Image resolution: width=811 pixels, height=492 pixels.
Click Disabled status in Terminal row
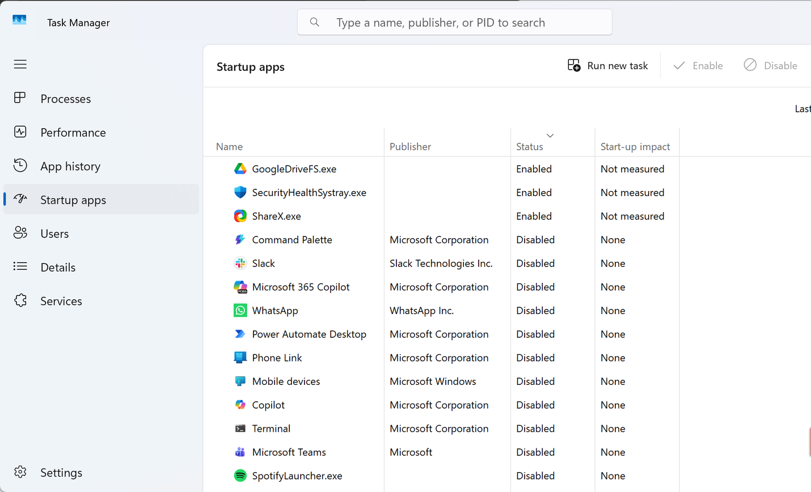click(535, 429)
